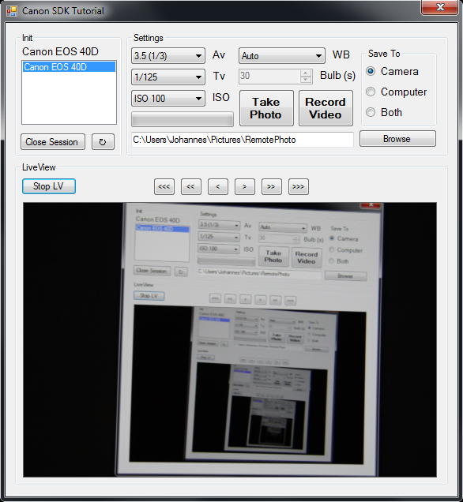The width and height of the screenshot is (463, 502).
Task: Click the <<< far focus button
Action: (164, 186)
